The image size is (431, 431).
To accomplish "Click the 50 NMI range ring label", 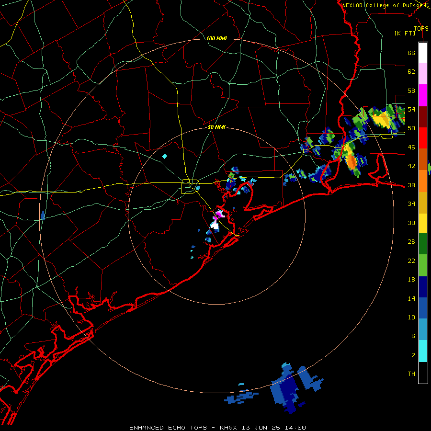I will 216,127.
